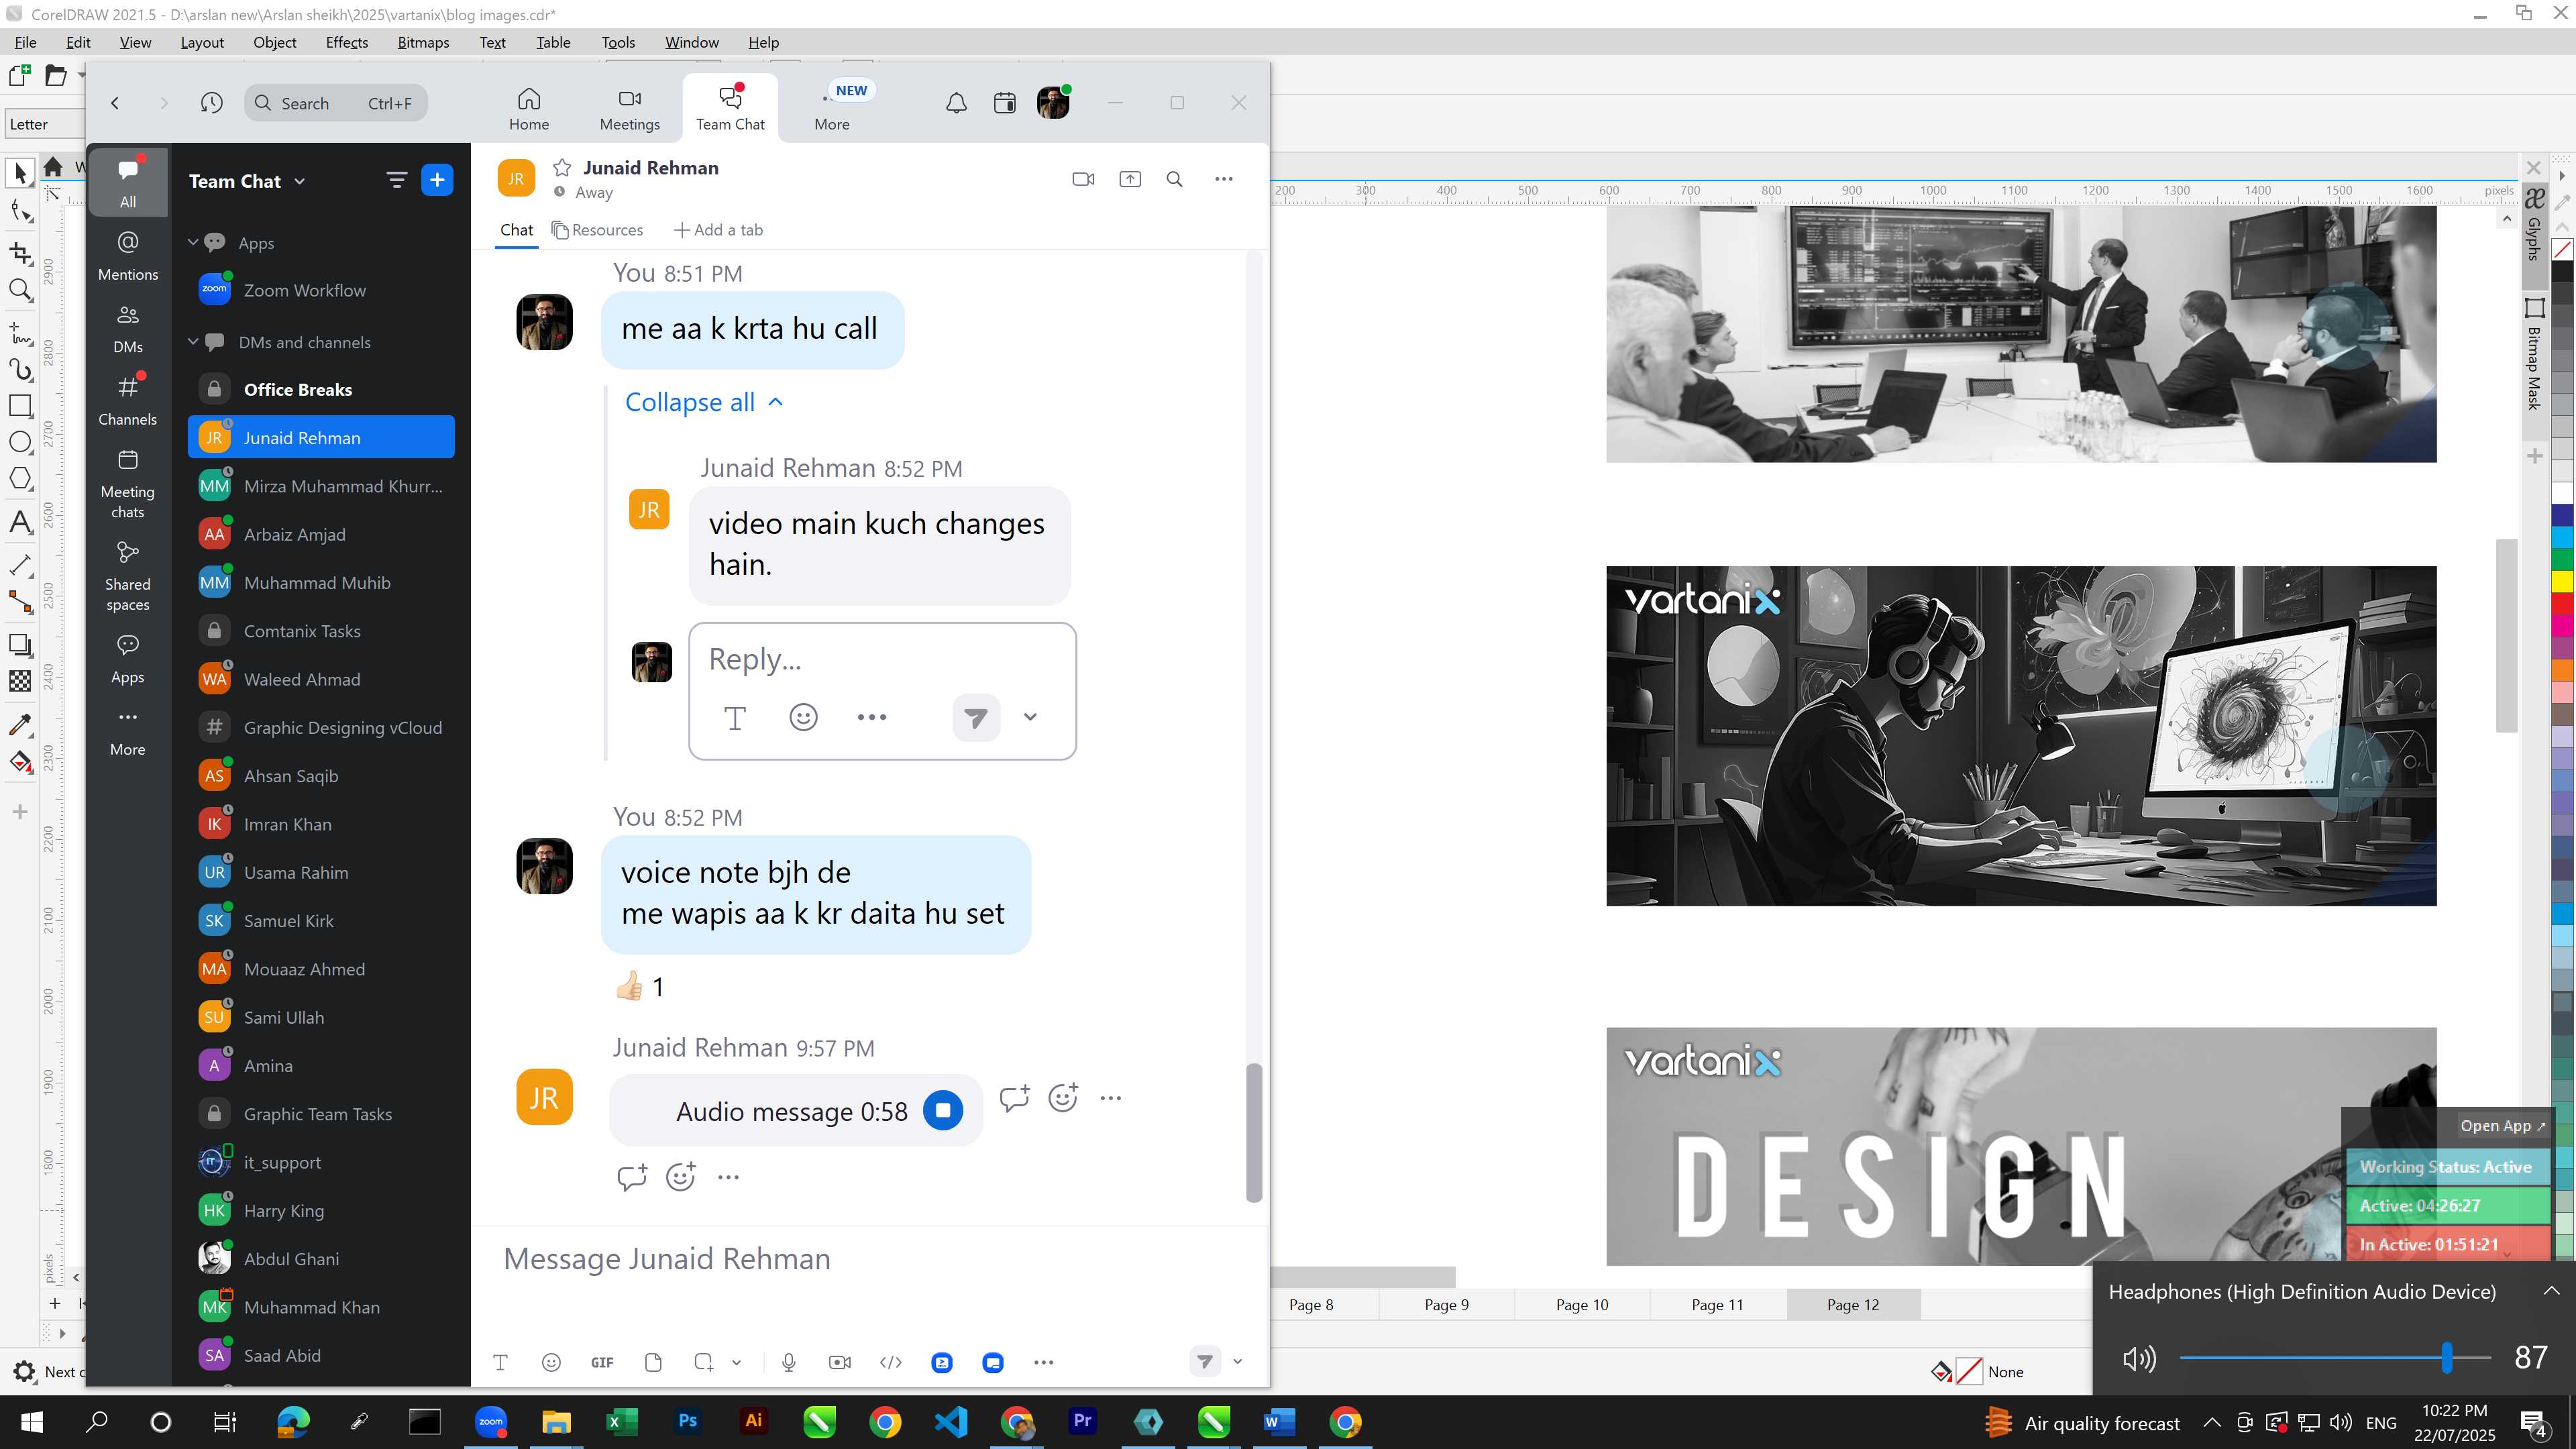Click the screen share icon in chat header
The image size is (2576, 1449).
[x=1130, y=179]
